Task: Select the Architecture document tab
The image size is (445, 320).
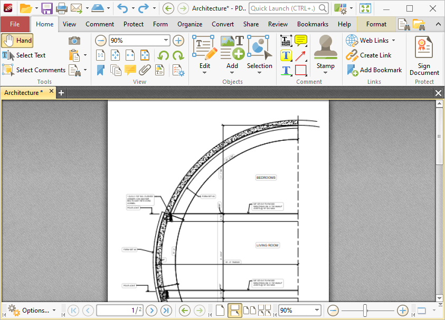Action: (x=27, y=93)
